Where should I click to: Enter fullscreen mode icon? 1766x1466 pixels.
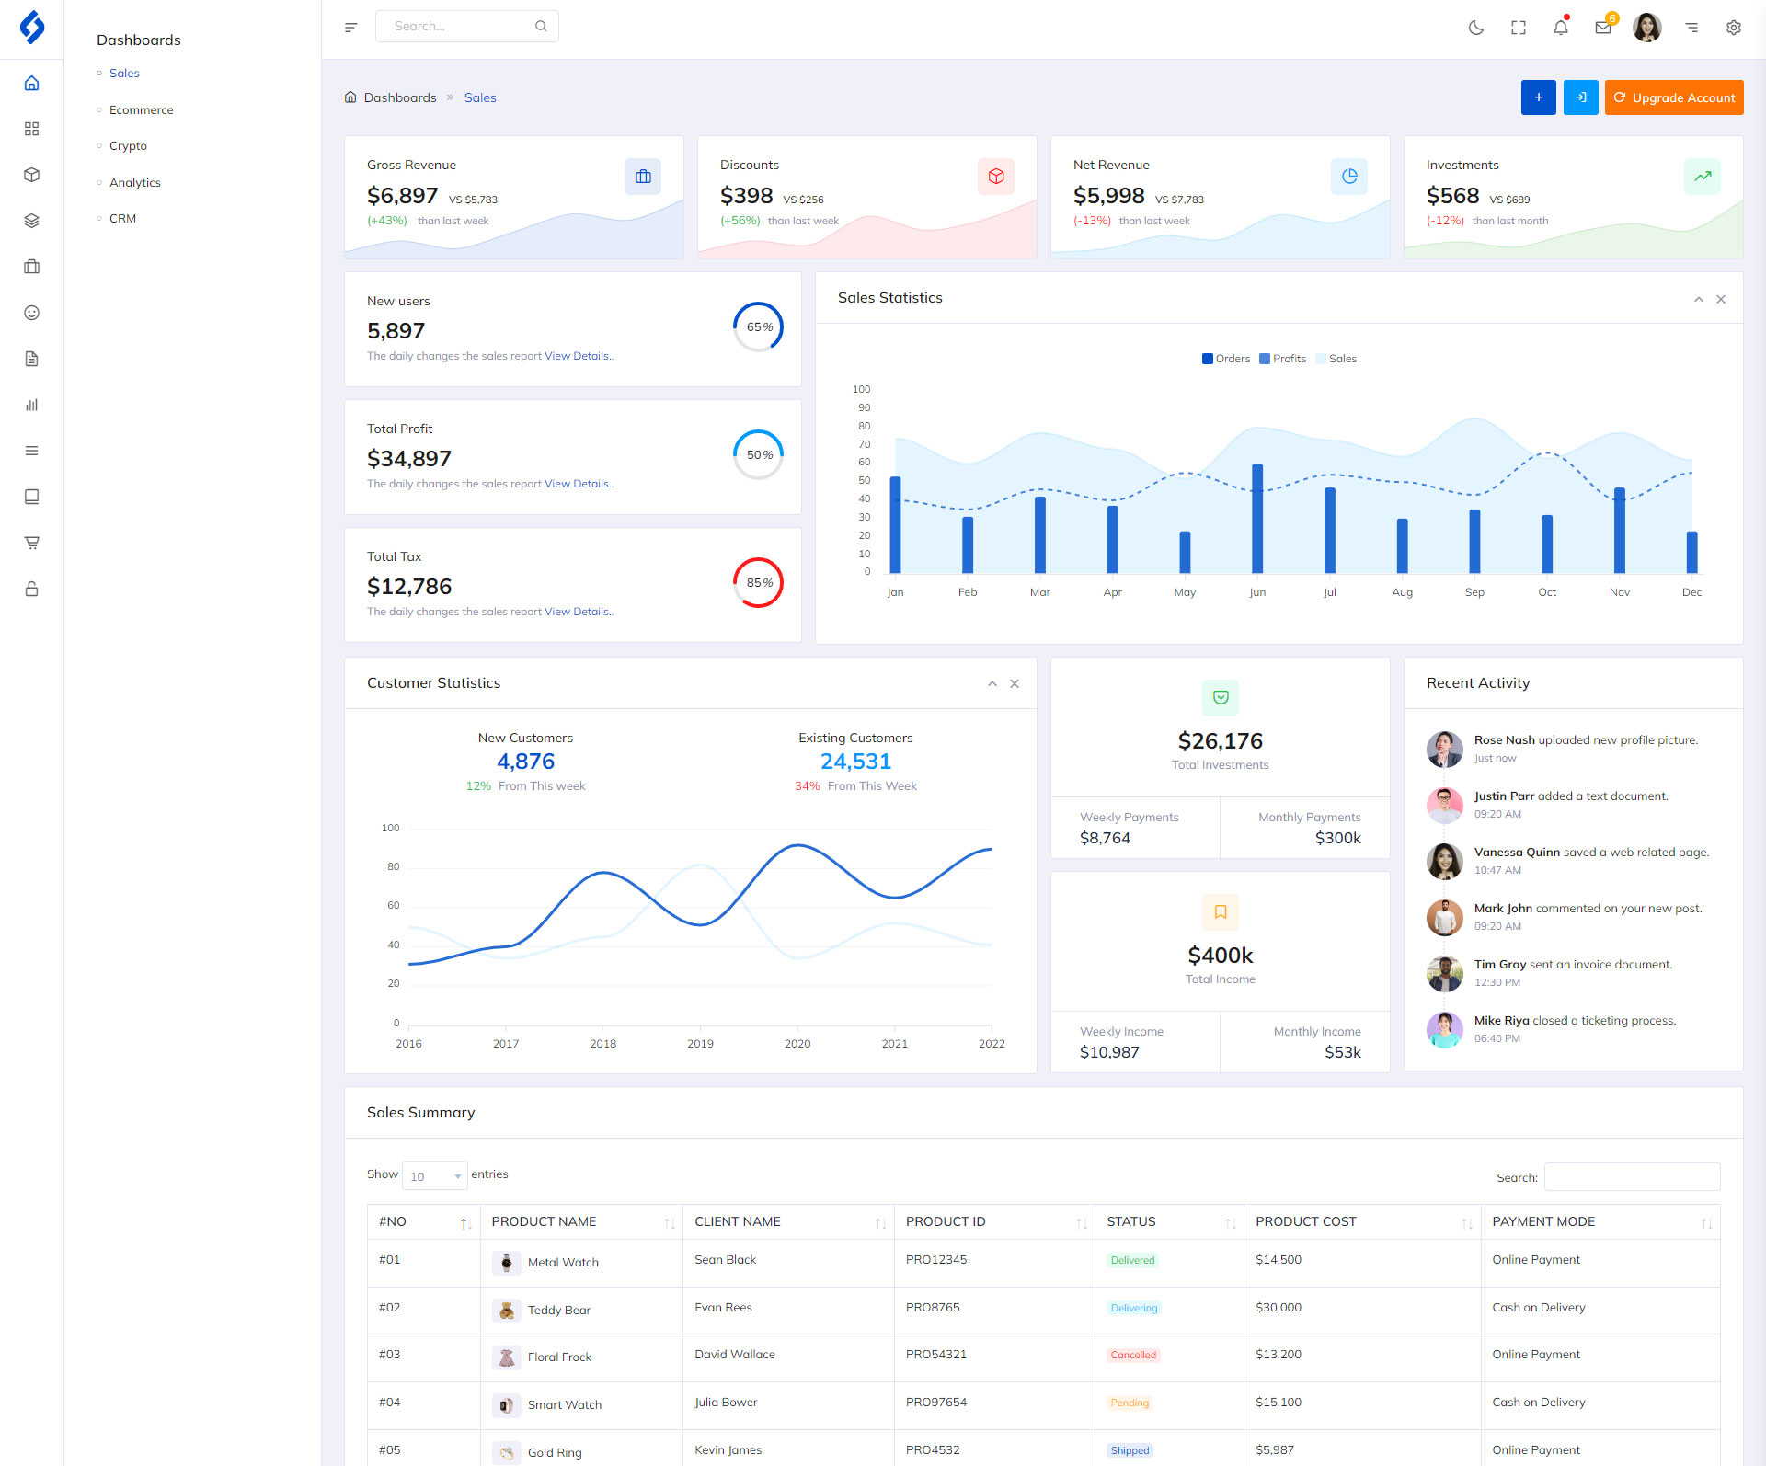point(1519,28)
